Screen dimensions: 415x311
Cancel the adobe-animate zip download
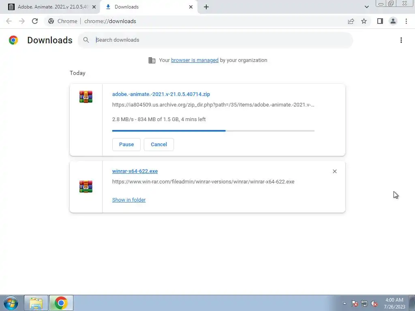pos(159,145)
